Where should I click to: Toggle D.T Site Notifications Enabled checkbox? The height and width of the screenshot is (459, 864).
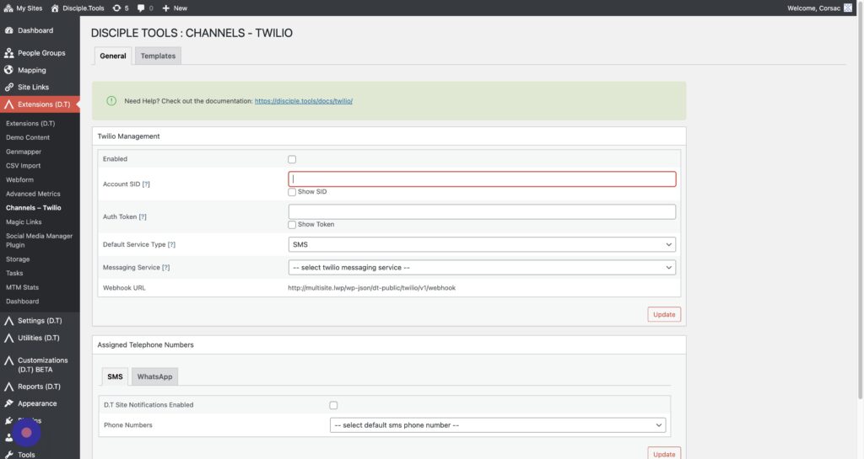point(333,405)
